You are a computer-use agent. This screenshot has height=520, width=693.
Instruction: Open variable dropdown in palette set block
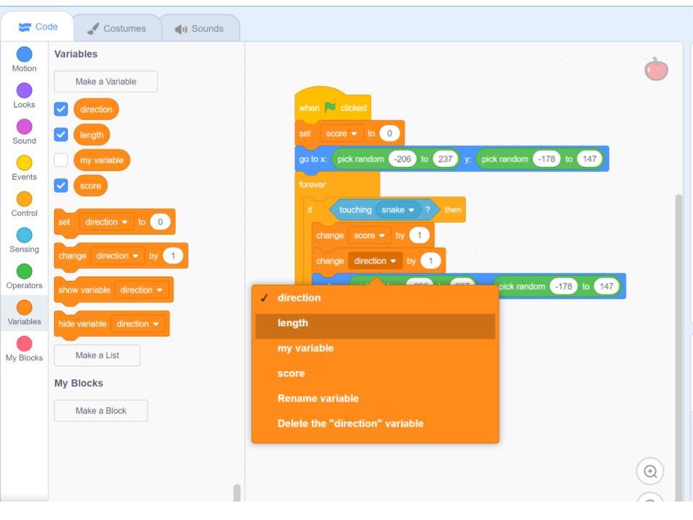coord(106,222)
